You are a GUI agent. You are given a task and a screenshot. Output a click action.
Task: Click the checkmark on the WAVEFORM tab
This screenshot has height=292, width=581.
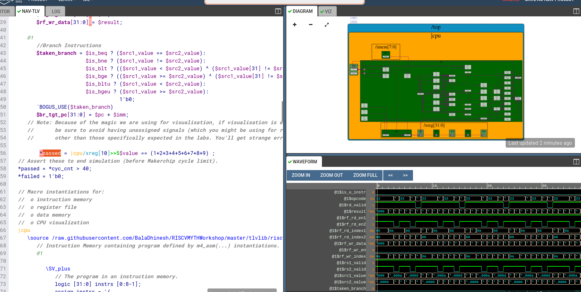coord(290,161)
